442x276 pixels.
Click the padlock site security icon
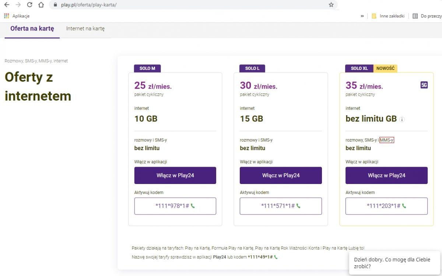click(55, 5)
